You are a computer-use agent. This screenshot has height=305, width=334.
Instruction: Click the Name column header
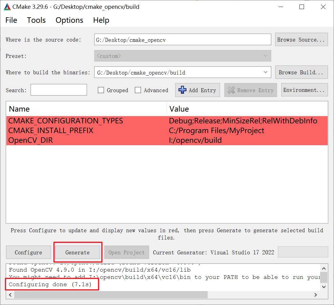[x=86, y=109]
